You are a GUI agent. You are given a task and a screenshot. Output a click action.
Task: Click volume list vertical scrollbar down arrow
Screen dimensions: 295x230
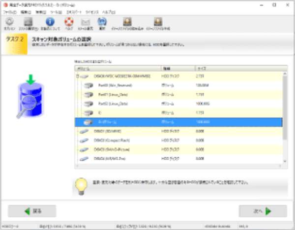tap(285, 161)
